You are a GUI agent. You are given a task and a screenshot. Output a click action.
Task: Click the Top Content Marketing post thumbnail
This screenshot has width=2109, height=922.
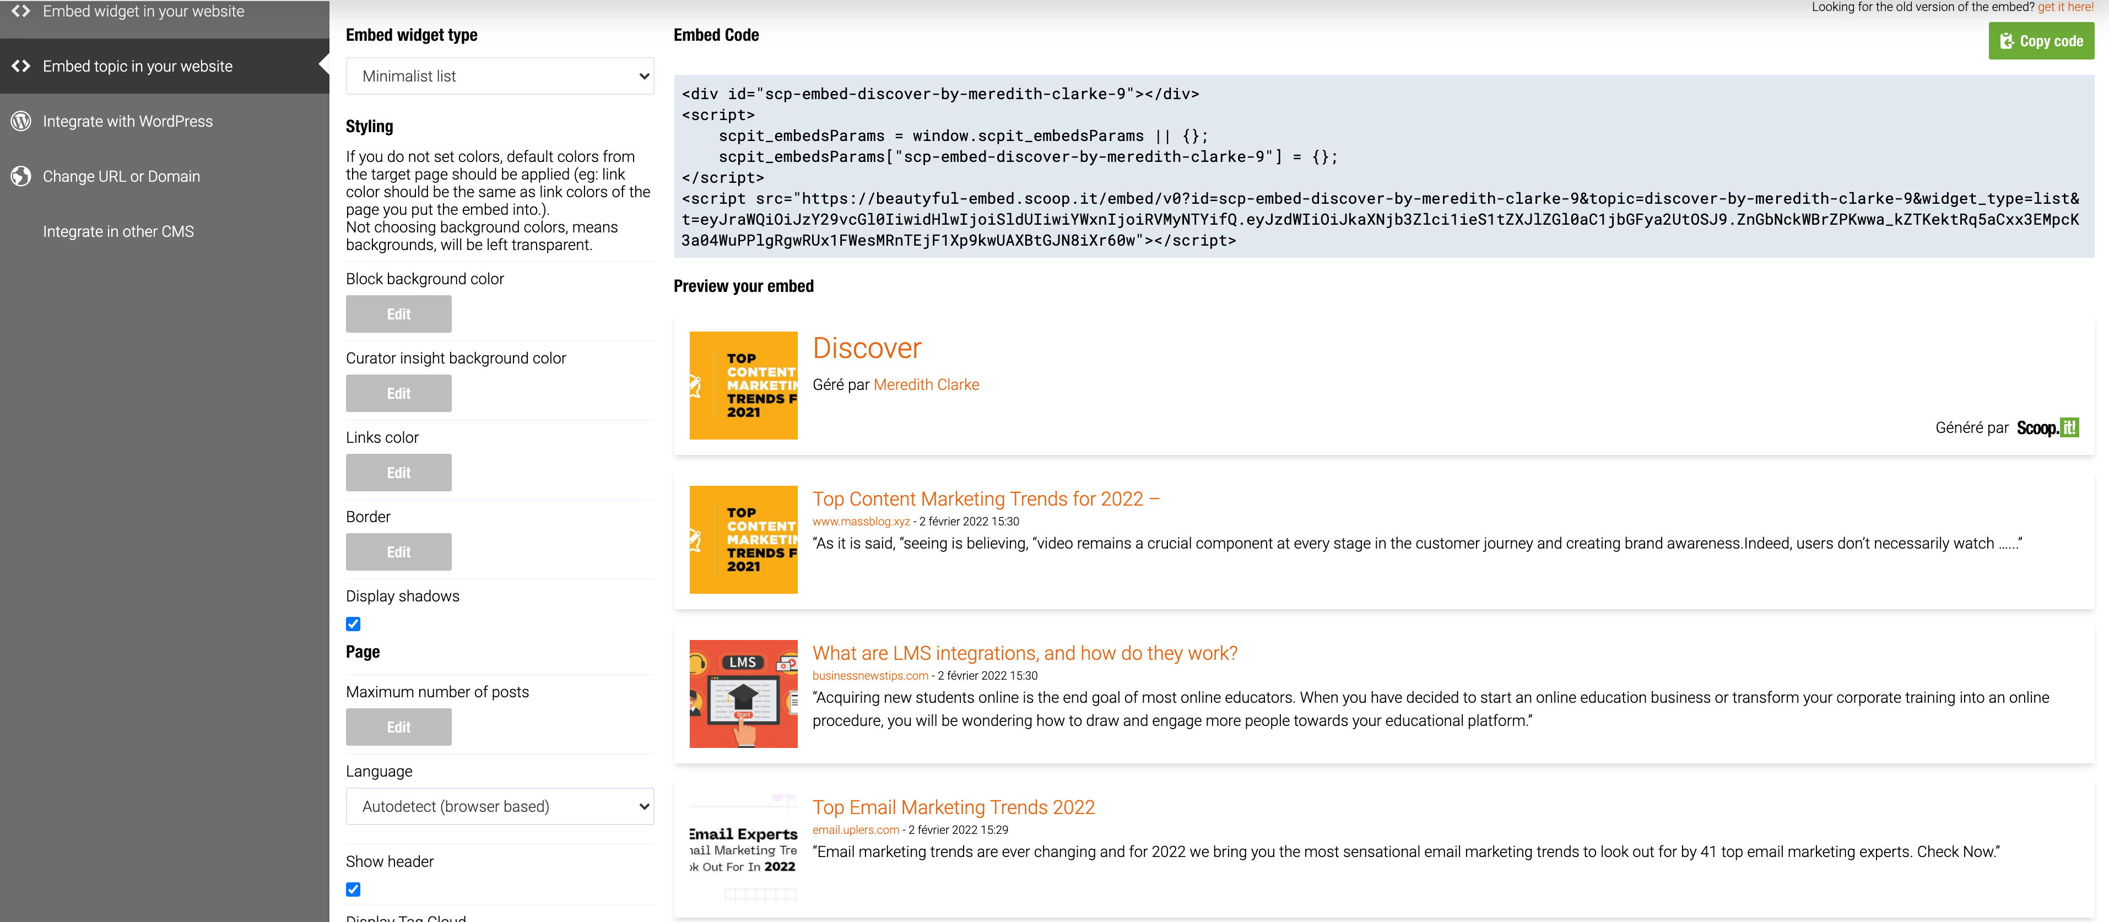click(743, 540)
